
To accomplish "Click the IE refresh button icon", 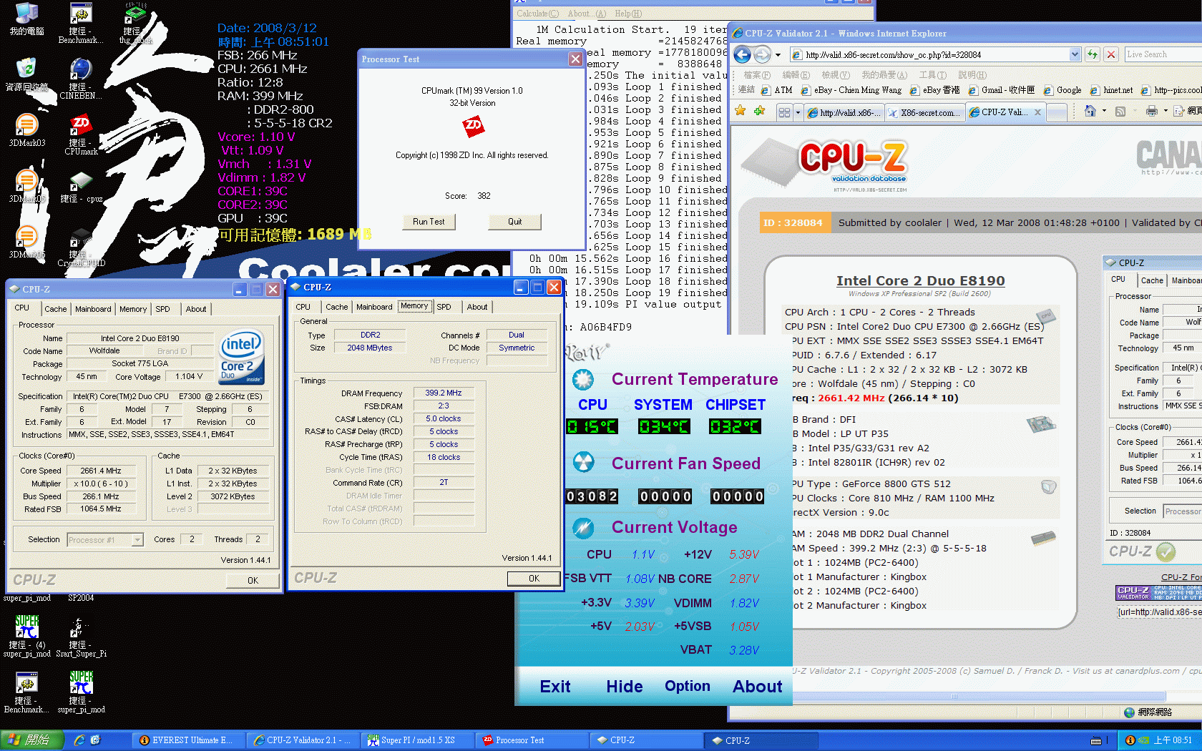I will (x=1093, y=54).
